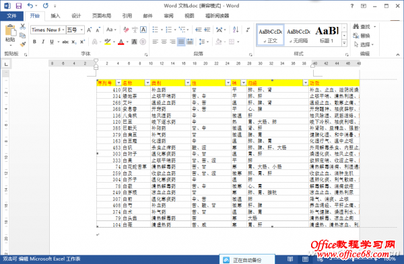Collapse the ribbon with the arrow at its right end
Image resolution: width=404 pixels, height=264 pixels.
(x=398, y=54)
